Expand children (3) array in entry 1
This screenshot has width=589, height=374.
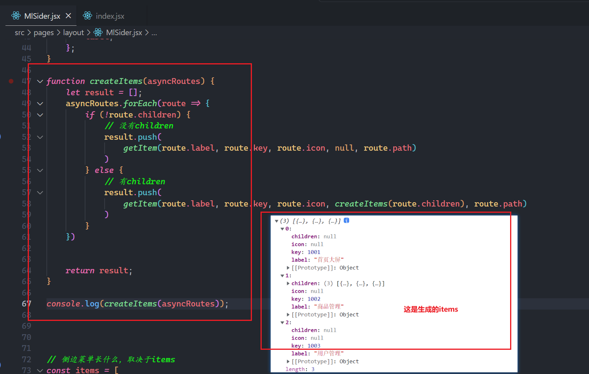(288, 283)
